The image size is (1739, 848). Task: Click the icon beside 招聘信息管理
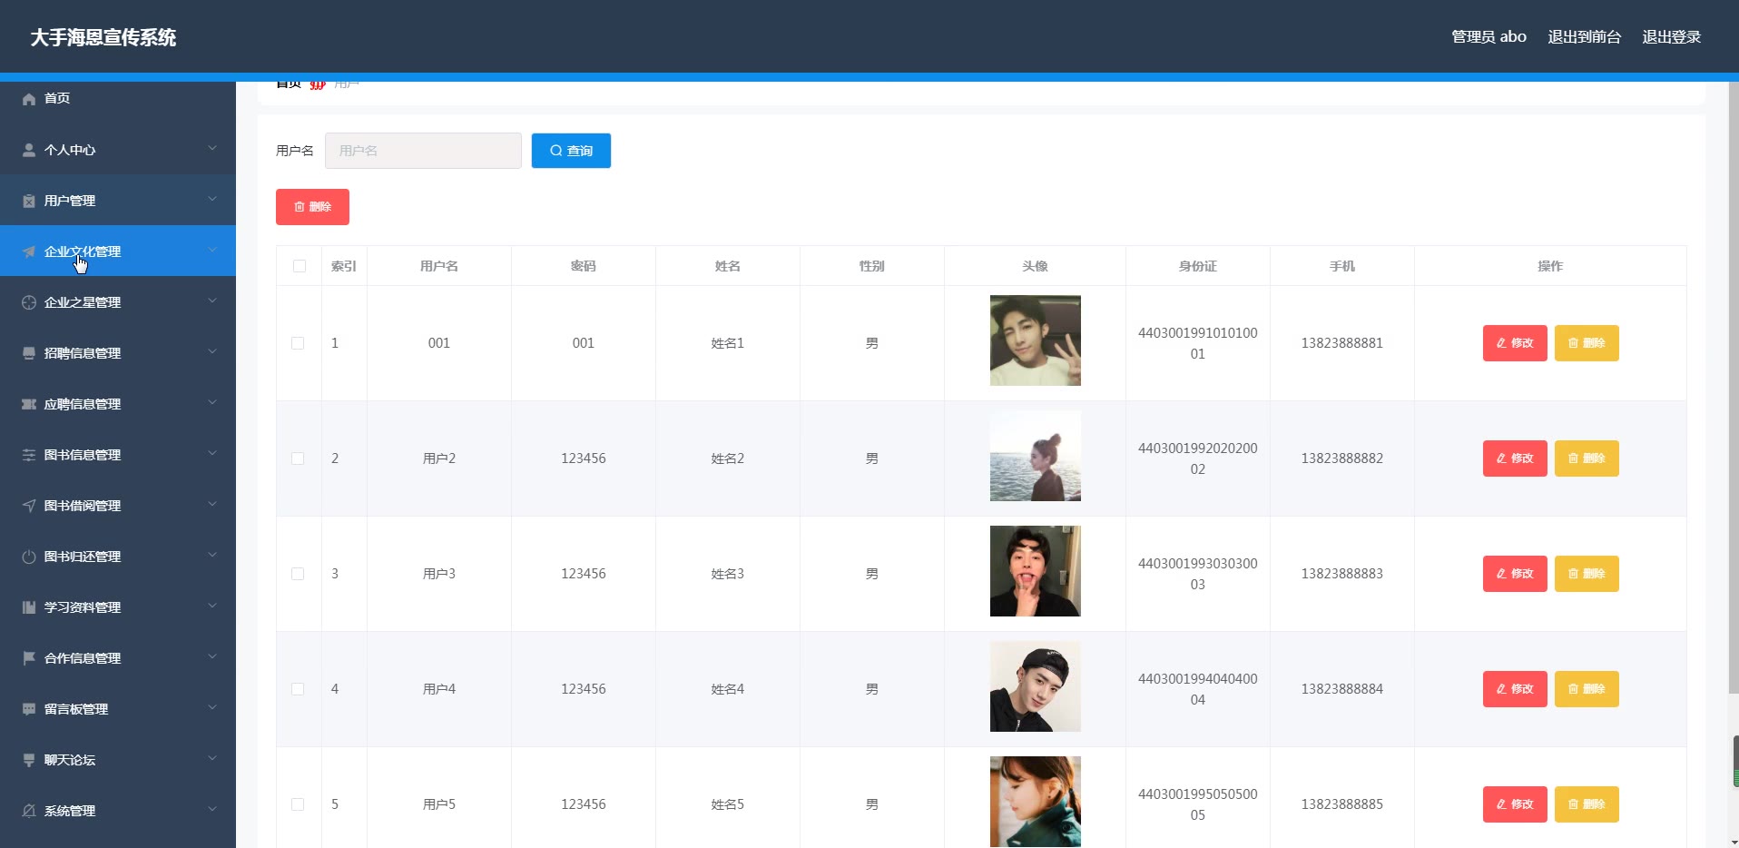pyautogui.click(x=29, y=353)
